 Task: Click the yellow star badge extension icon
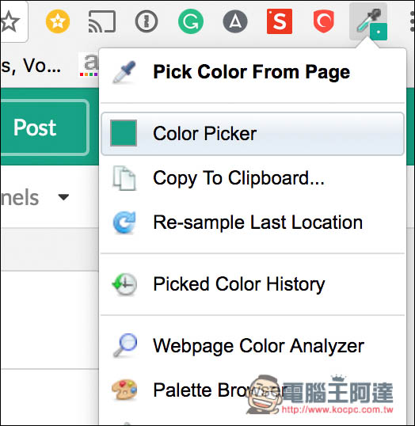click(x=58, y=21)
